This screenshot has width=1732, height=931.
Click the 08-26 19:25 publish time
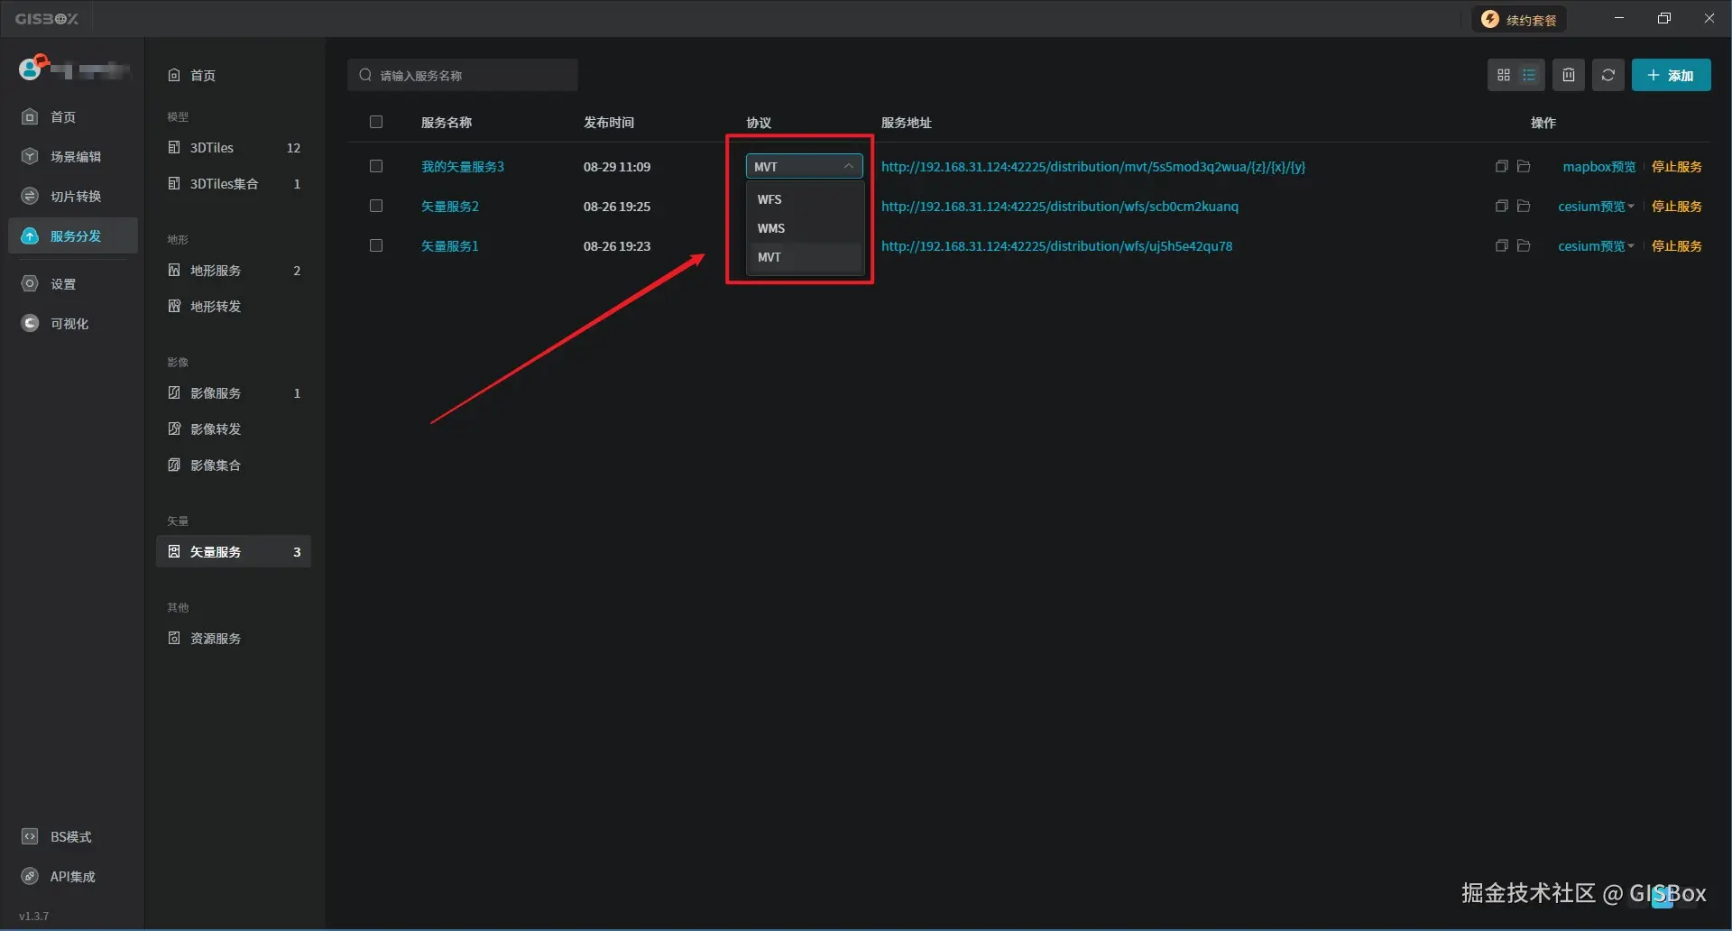pos(617,207)
